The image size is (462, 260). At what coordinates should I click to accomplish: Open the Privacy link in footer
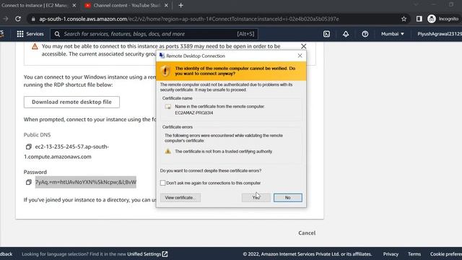391,254
